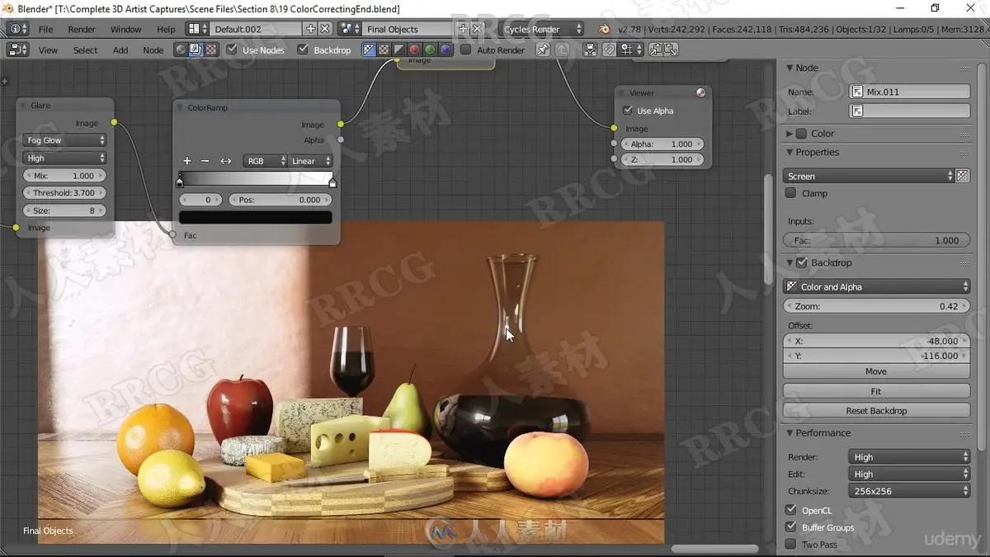Image resolution: width=990 pixels, height=557 pixels.
Task: Open the Help menu
Action: 166,29
